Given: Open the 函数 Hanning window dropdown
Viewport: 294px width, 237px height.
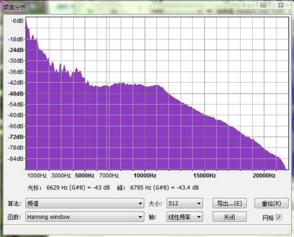Looking at the screenshot, I should click(x=85, y=217).
